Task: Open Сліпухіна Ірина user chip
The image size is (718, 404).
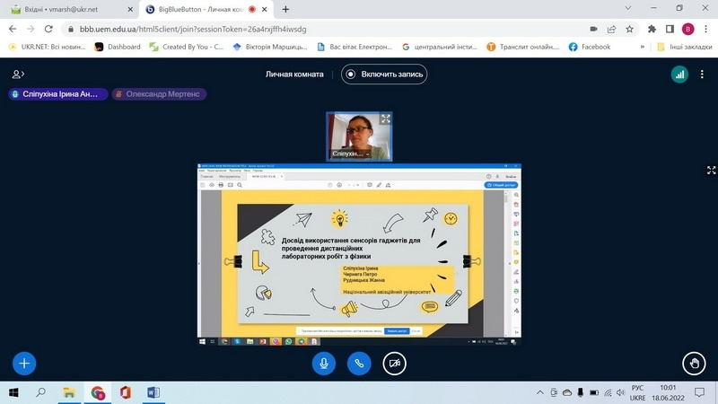Action: (x=56, y=94)
